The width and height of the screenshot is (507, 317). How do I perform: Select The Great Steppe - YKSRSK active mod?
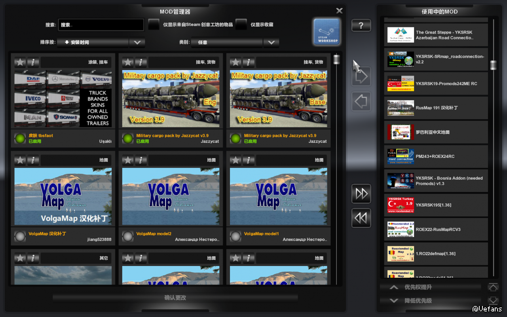(436, 35)
